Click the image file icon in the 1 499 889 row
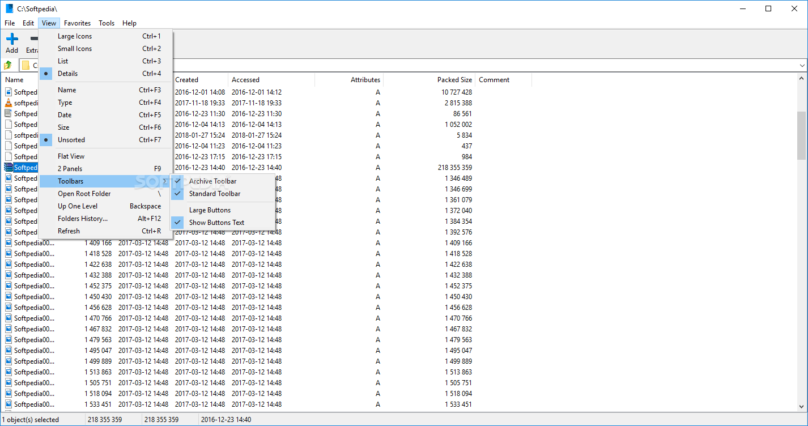Image resolution: width=808 pixels, height=426 pixels. (8, 361)
